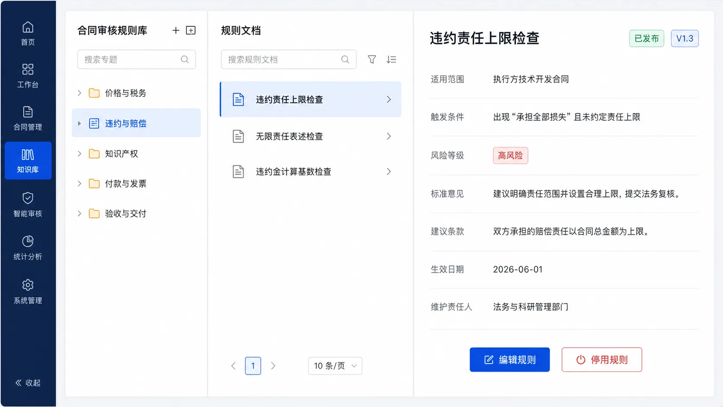
Task: Select the 价格与税务 folder
Action: click(136, 93)
